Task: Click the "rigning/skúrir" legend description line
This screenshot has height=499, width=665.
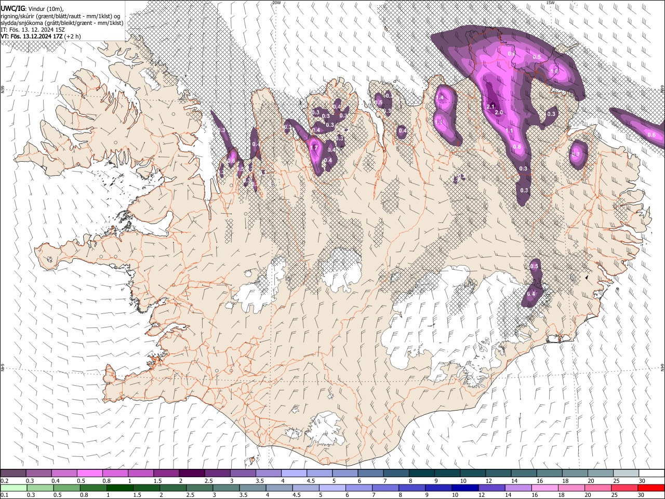Action: [x=60, y=16]
